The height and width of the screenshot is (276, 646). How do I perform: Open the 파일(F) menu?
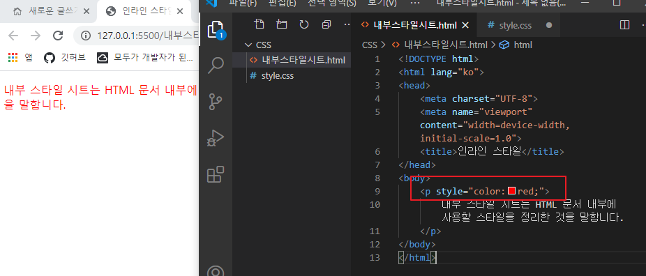[242, 3]
